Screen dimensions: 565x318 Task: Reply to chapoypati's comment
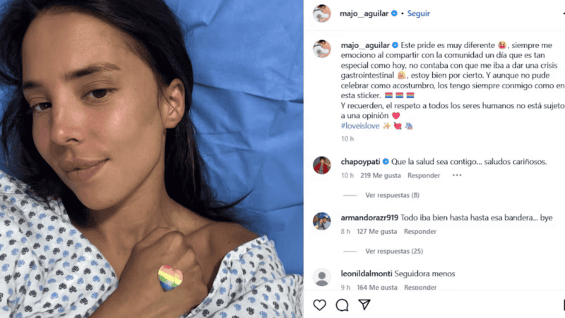pos(424,175)
